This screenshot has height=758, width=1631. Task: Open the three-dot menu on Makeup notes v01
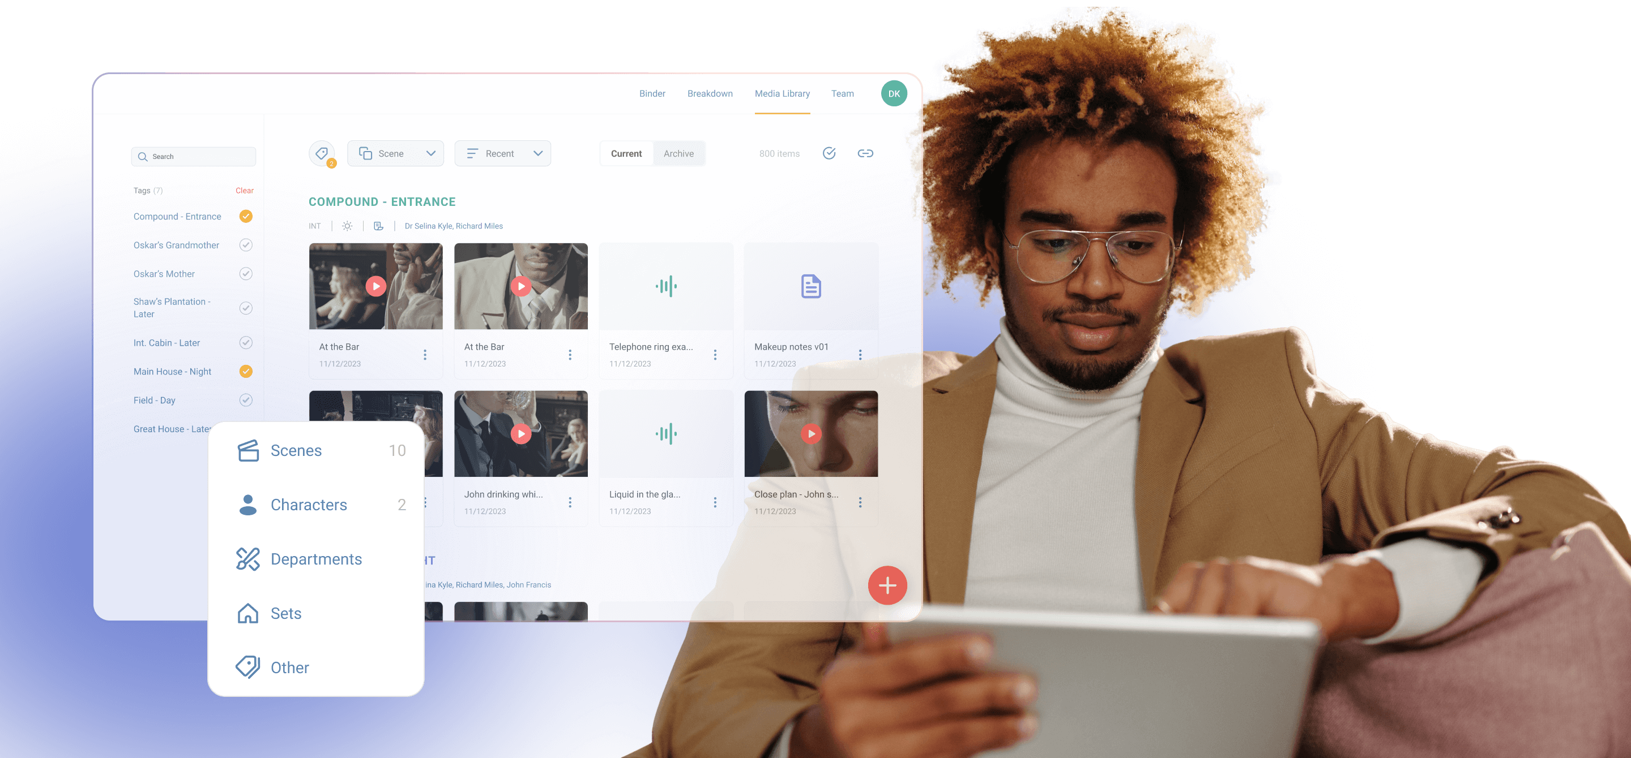(x=860, y=354)
